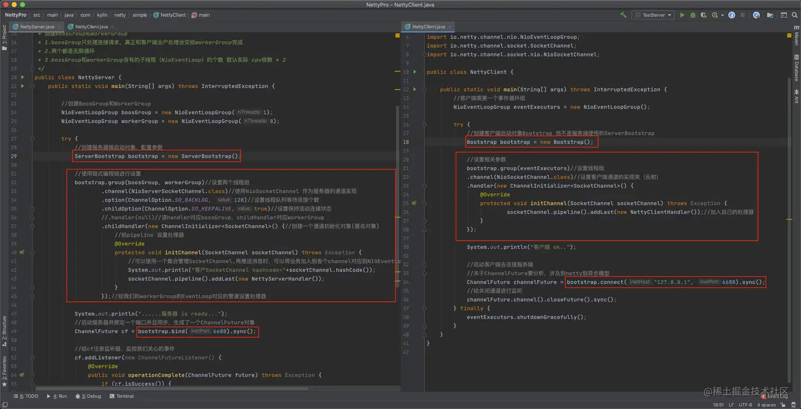Change the 4 spaces indent setting

(x=766, y=405)
